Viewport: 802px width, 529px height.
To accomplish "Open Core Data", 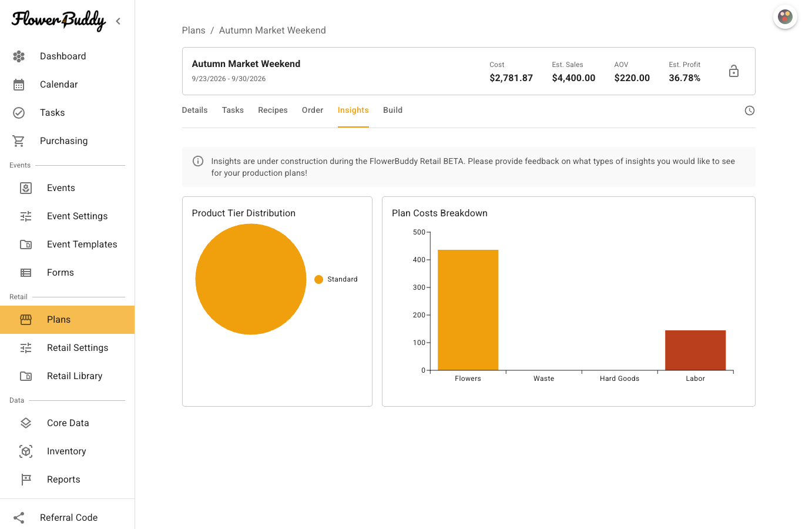I will pos(68,423).
